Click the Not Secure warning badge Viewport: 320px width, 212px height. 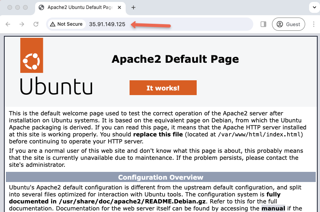pyautogui.click(x=67, y=24)
